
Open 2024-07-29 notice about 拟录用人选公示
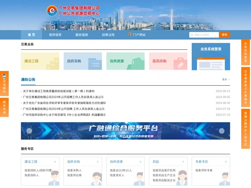64,109
